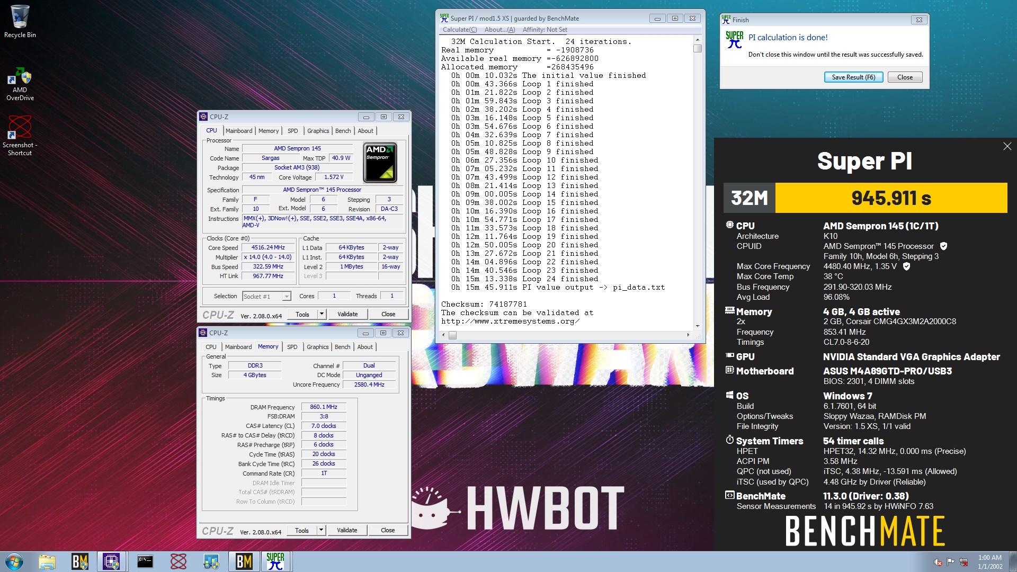Image resolution: width=1017 pixels, height=572 pixels.
Task: Open the SPD tab in the upper CPU-Z window
Action: pyautogui.click(x=293, y=131)
